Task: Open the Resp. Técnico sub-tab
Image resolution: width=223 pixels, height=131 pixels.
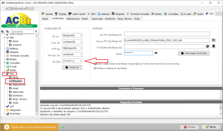Action: (x=125, y=19)
